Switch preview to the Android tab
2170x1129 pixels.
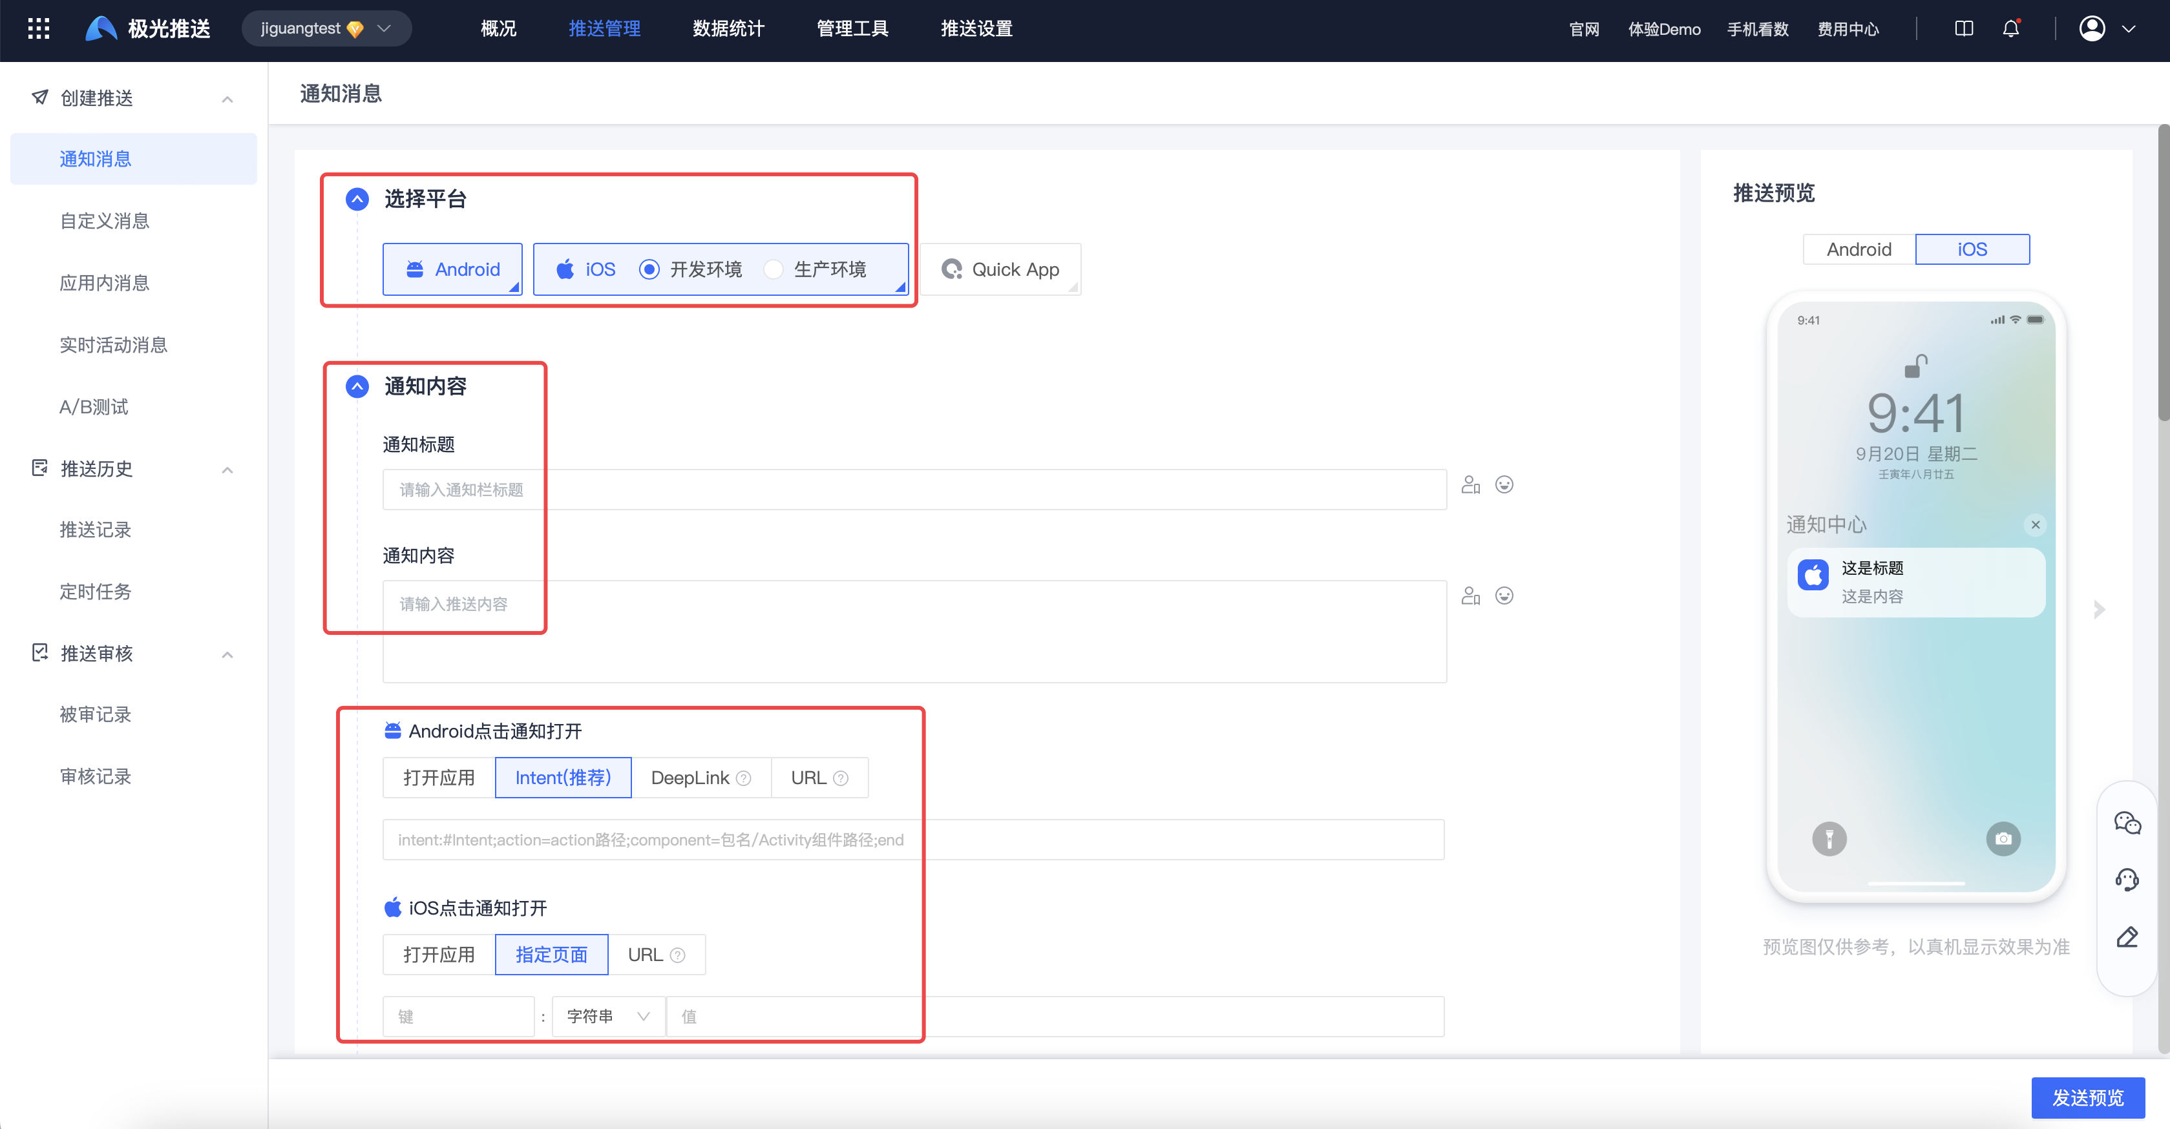click(1859, 249)
